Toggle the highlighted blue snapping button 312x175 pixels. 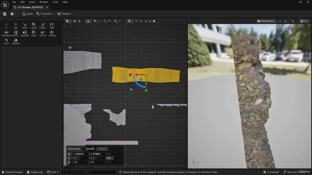click(x=146, y=21)
